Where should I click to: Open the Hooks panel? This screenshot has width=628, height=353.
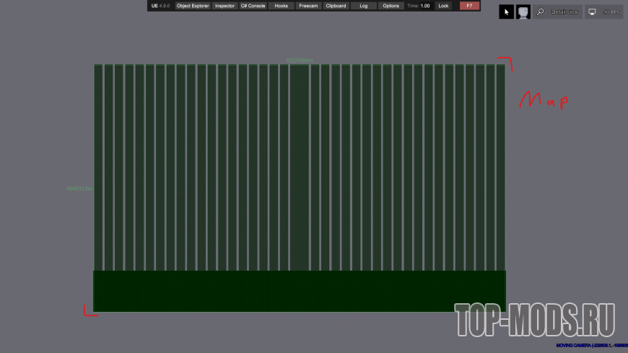pyautogui.click(x=281, y=6)
